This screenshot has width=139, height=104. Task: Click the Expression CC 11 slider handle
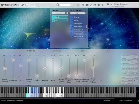[x=13, y=60]
